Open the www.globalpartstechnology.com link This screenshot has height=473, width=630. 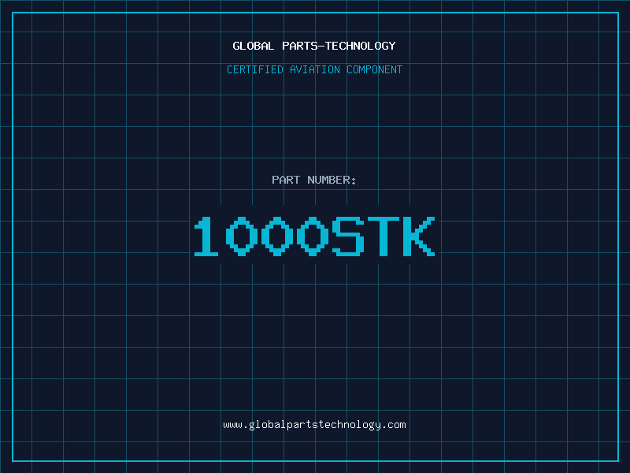(x=314, y=425)
